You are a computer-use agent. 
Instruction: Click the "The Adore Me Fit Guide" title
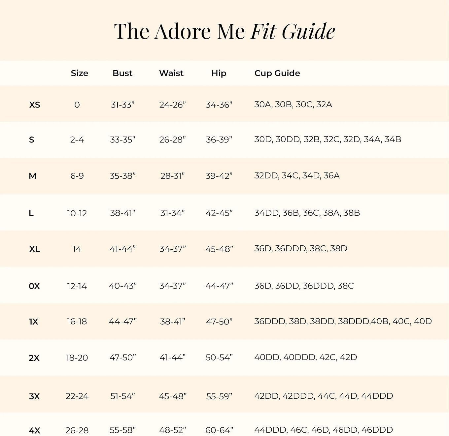pos(224,32)
